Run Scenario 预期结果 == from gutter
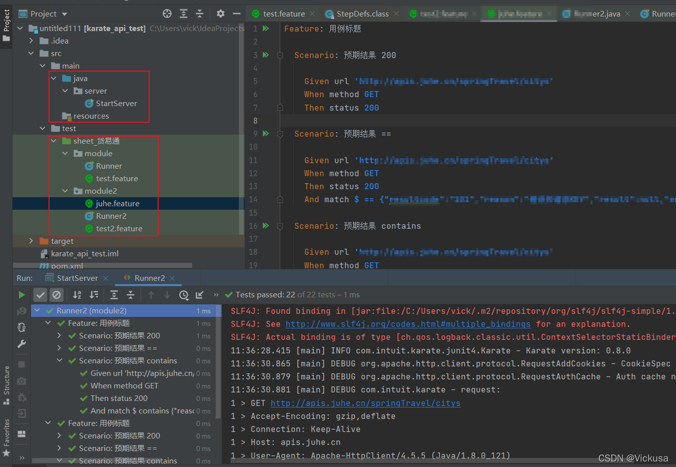The image size is (676, 467). click(266, 134)
